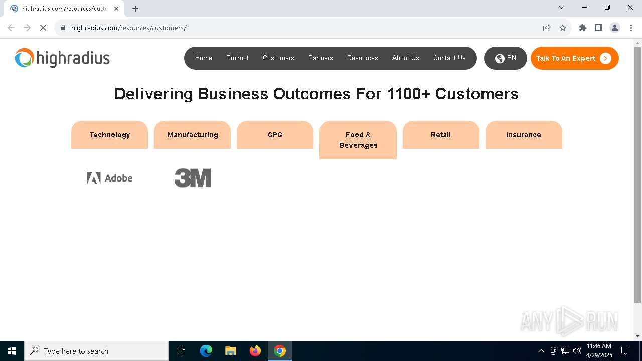Open the tab search dropdown arrow

point(561,7)
